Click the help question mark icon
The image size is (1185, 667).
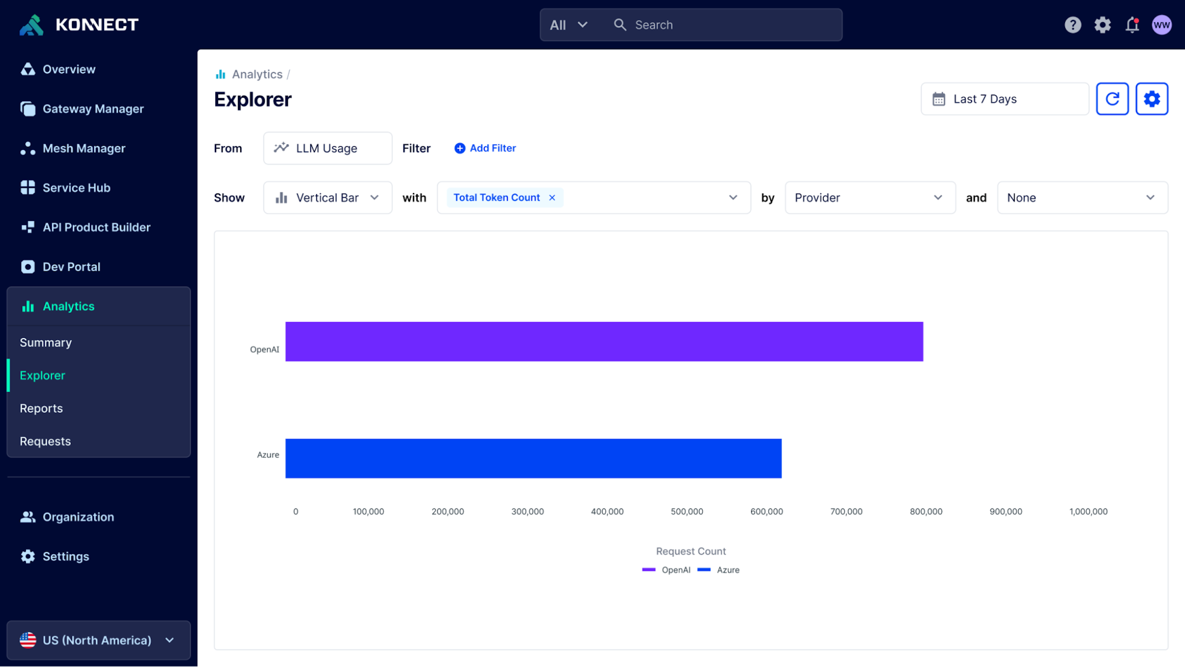pyautogui.click(x=1073, y=25)
